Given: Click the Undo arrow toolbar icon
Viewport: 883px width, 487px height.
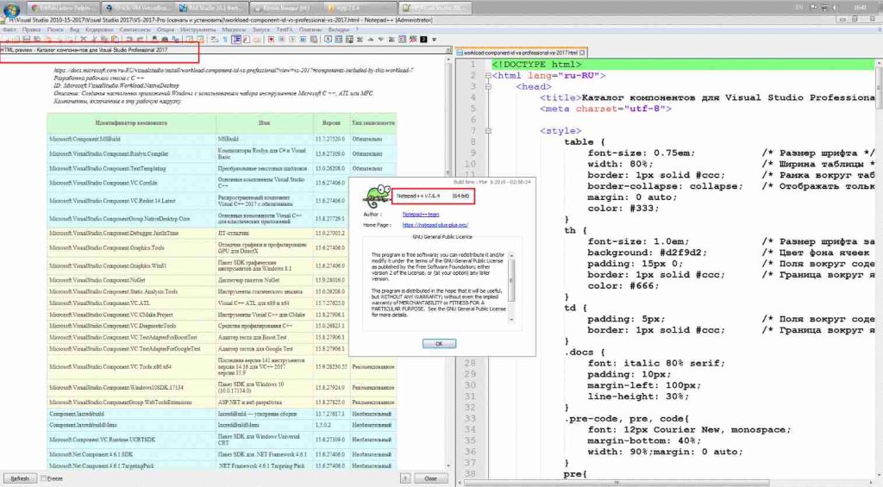Looking at the screenshot, I should pyautogui.click(x=129, y=40).
